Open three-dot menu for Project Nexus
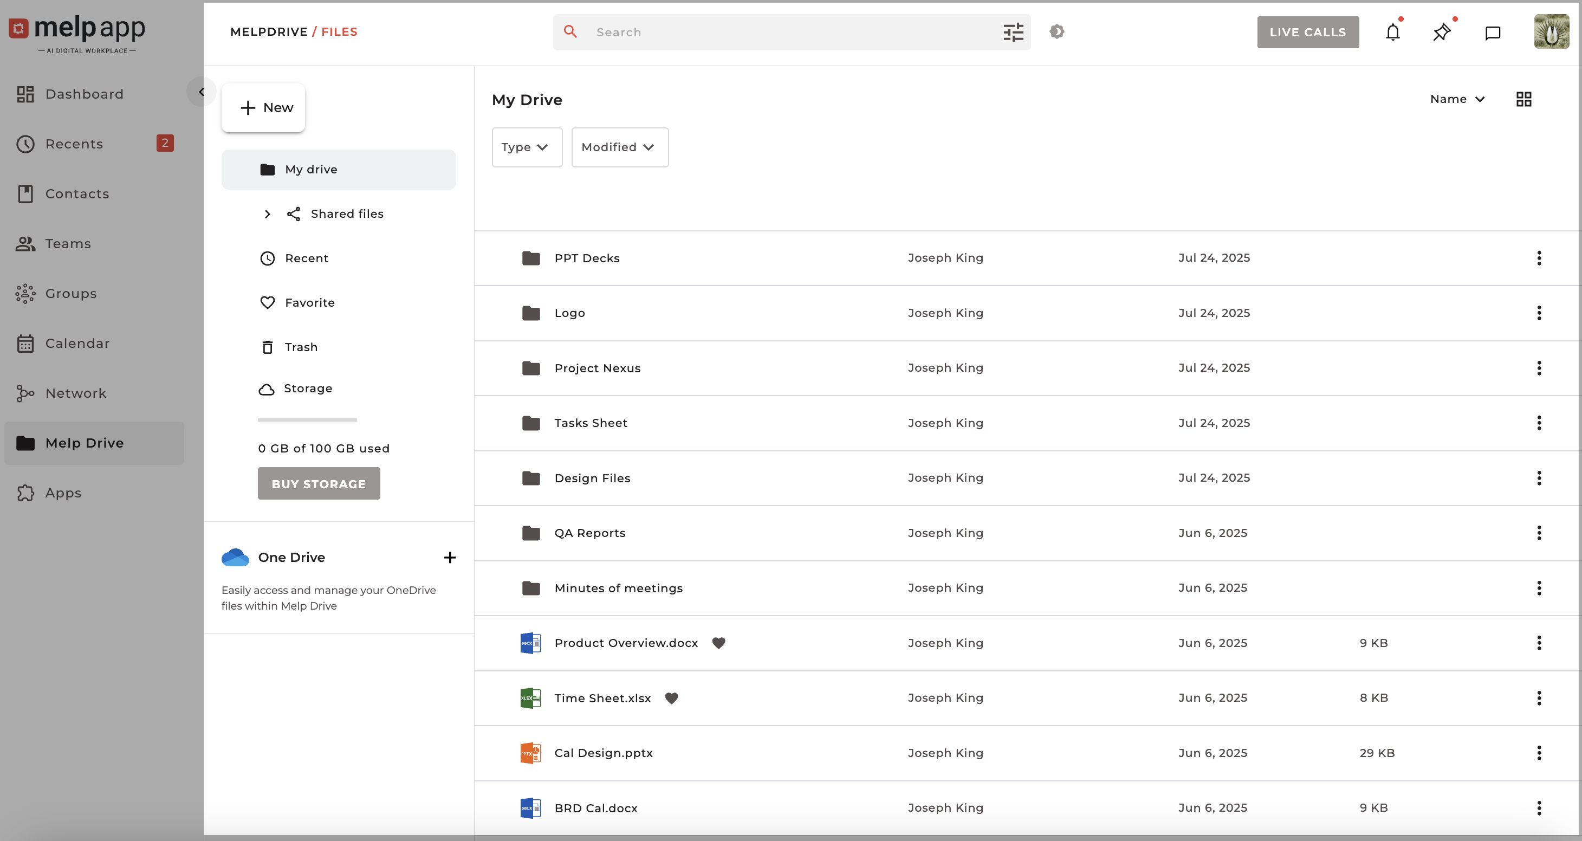Image resolution: width=1582 pixels, height=841 pixels. 1539,368
